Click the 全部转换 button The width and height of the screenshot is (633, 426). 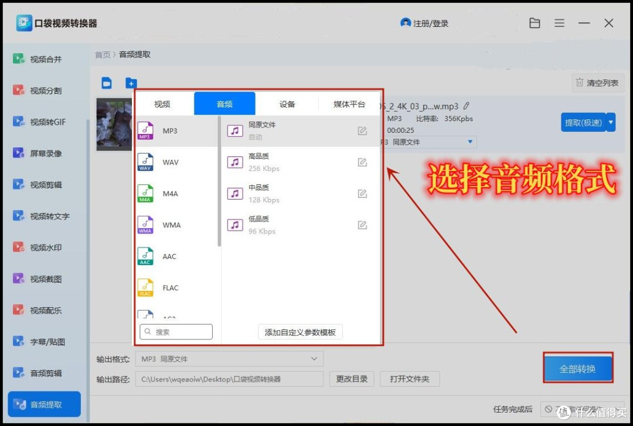578,369
